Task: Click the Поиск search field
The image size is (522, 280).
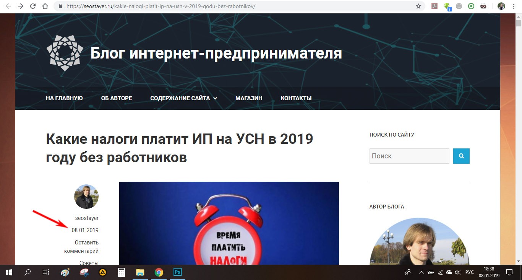Action: tap(409, 156)
